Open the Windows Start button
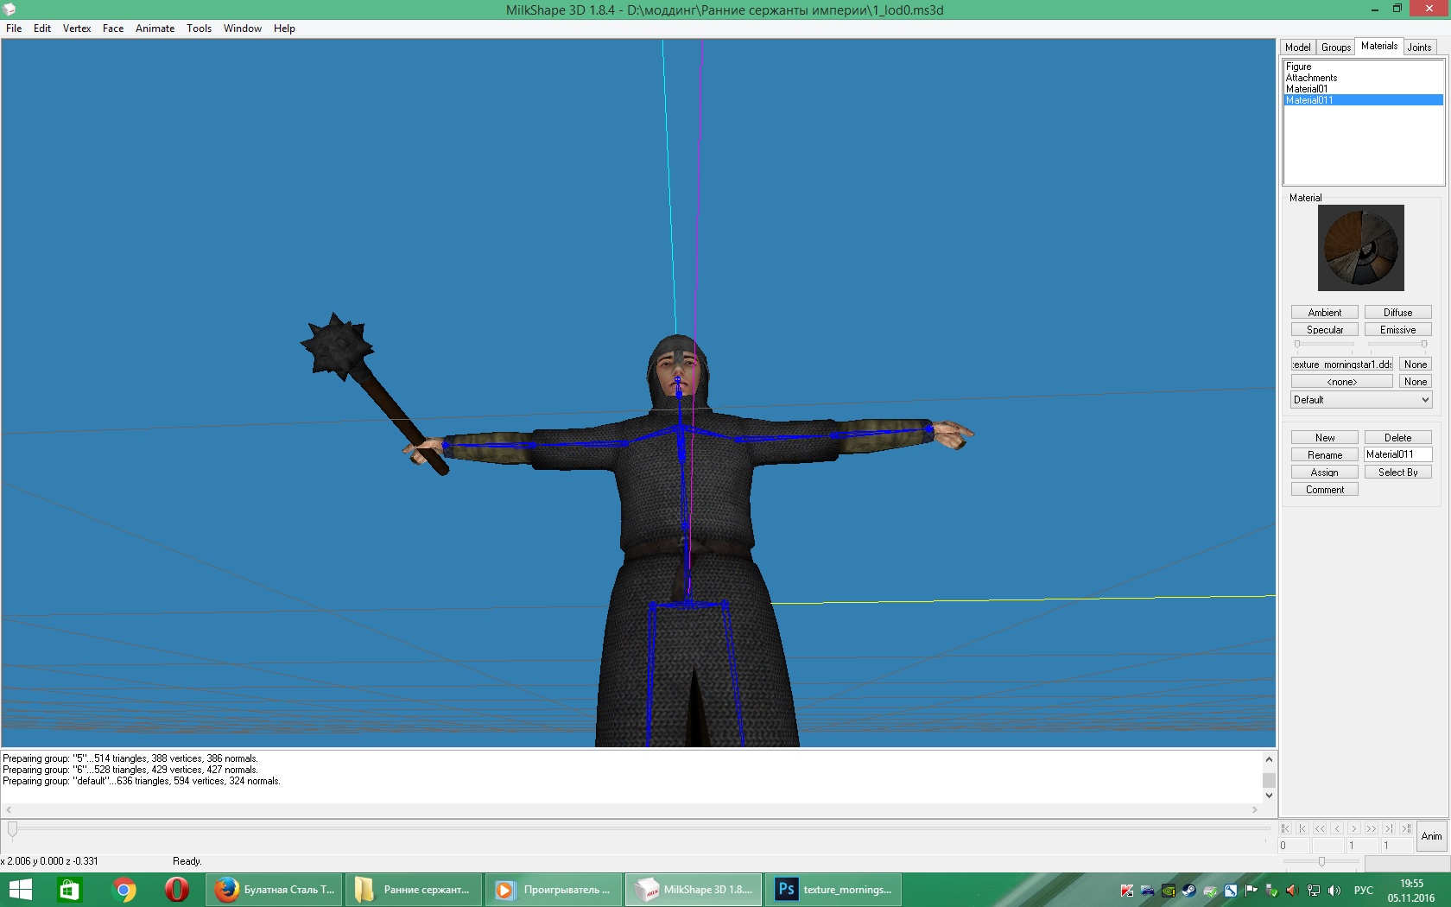 [x=20, y=890]
